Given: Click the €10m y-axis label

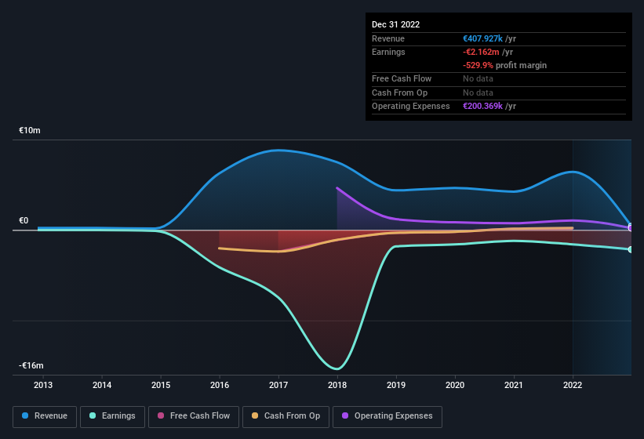Looking at the screenshot, I should (30, 130).
